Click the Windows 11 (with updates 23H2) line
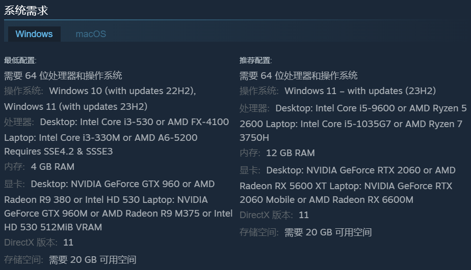 (75, 107)
